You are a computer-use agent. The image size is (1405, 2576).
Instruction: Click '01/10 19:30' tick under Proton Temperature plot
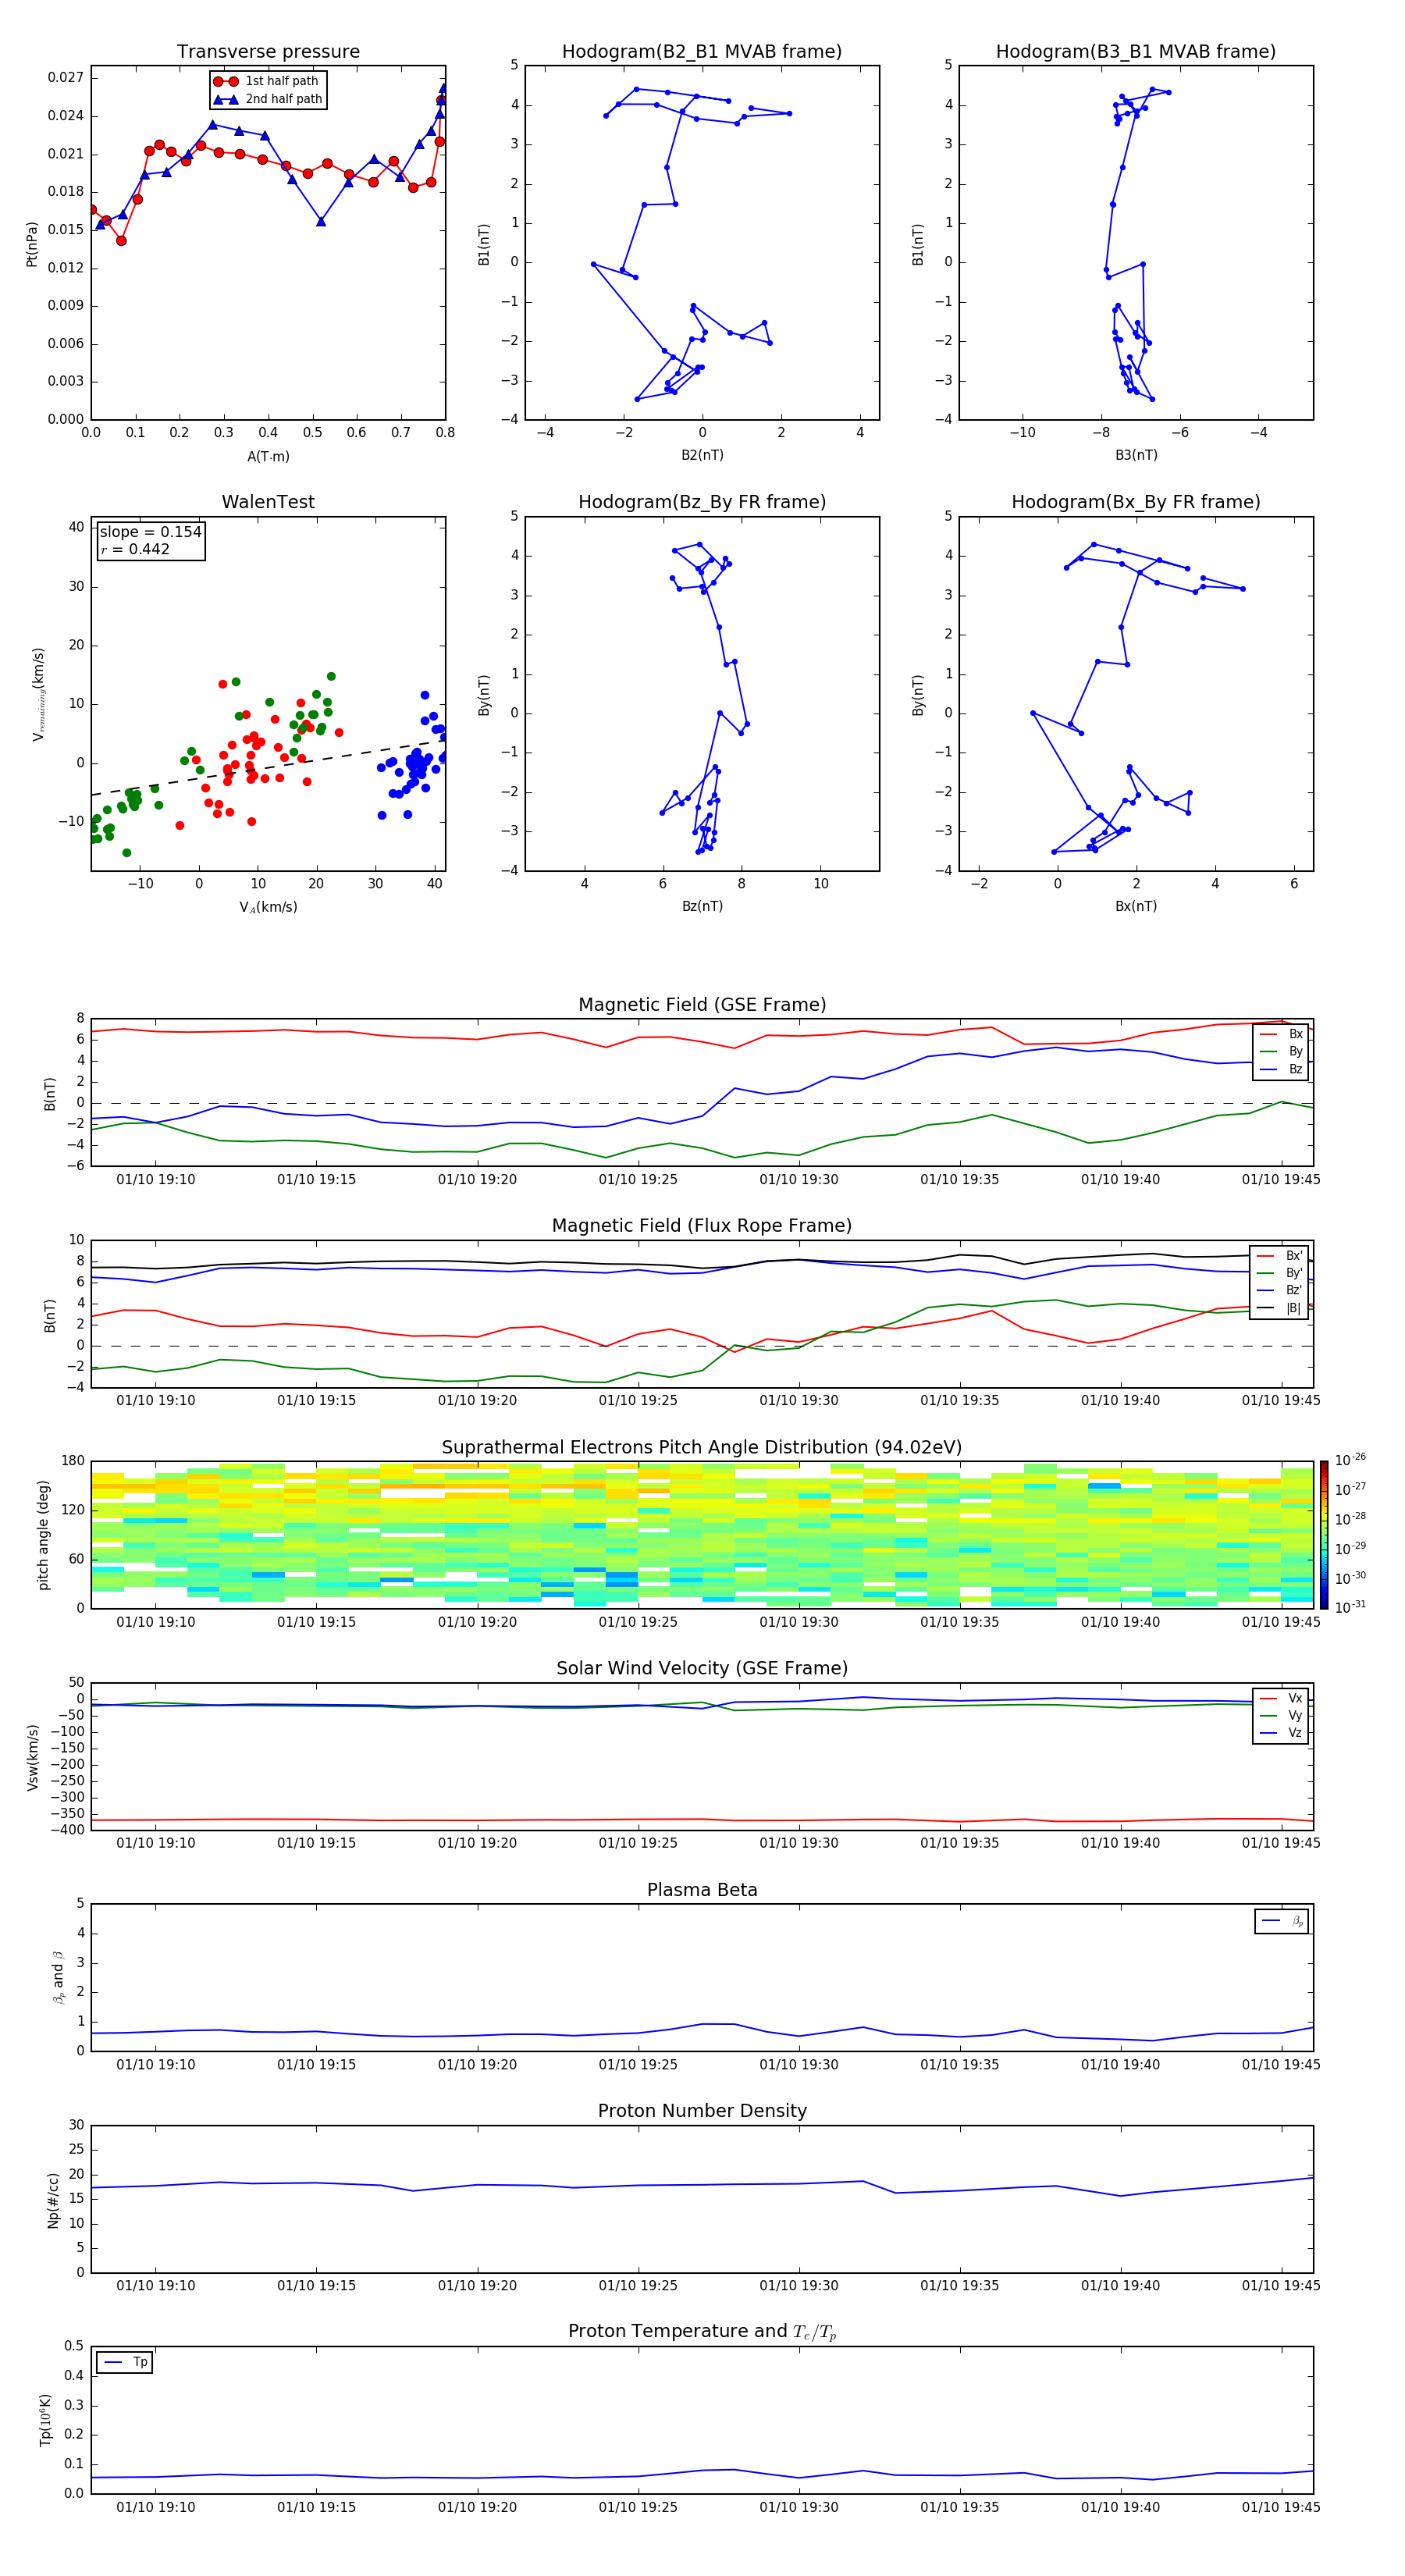[799, 2507]
